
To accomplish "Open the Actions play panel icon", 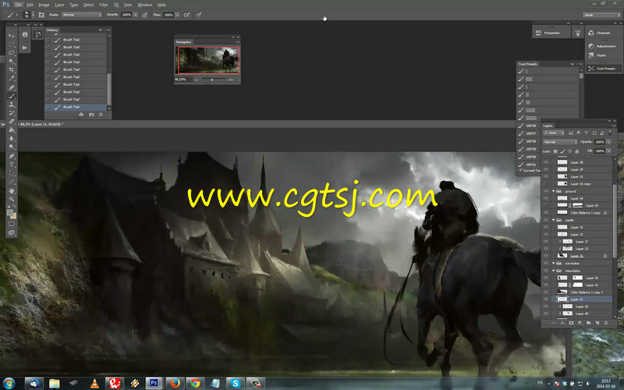I will [x=25, y=48].
